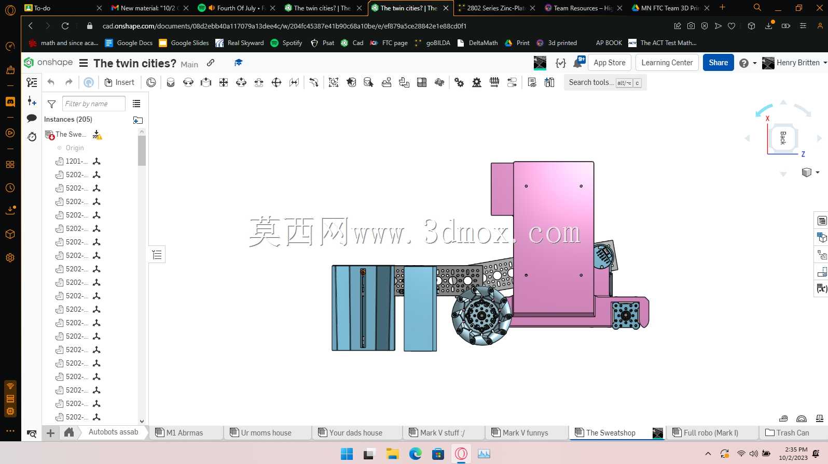Switch to the 2802 Series Zinc-Plated browser tab
The image size is (828, 464).
[496, 8]
